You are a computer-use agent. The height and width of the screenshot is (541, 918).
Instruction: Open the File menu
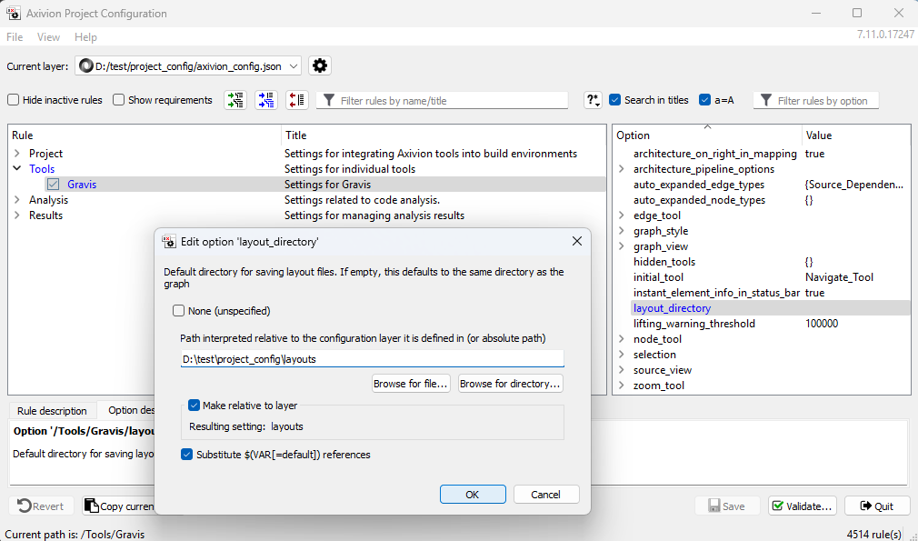click(15, 37)
